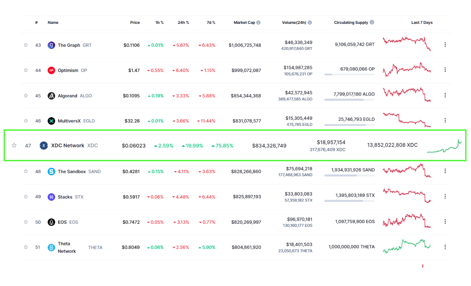Viewport: 471px width, 286px height.
Task: Click the MultiversX logo icon
Action: [51, 121]
